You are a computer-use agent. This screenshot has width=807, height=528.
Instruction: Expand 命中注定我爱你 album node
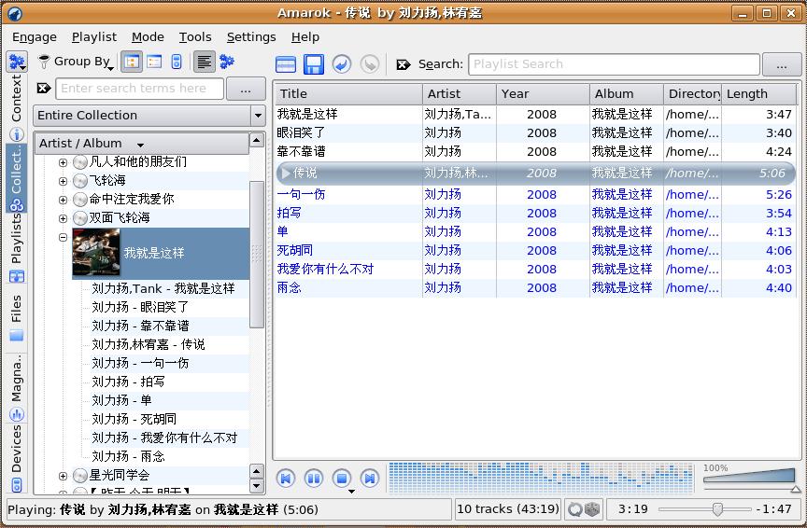pyautogui.click(x=63, y=200)
